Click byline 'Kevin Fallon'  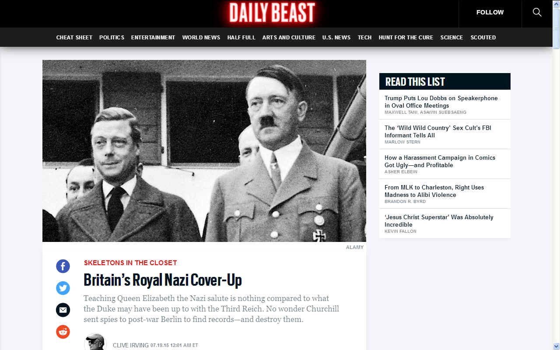pos(400,231)
